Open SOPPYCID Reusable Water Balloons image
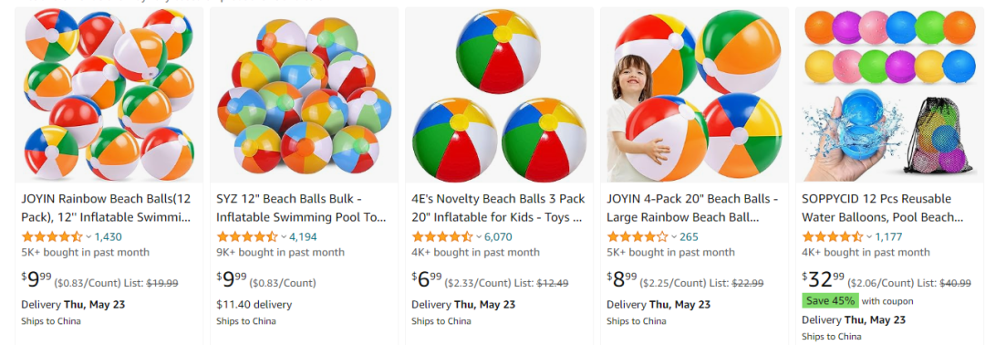The width and height of the screenshot is (985, 345). [x=889, y=95]
